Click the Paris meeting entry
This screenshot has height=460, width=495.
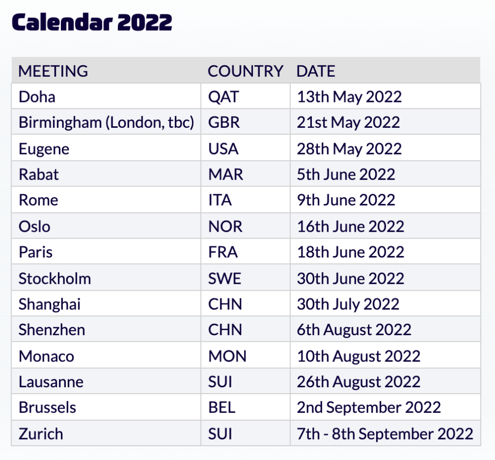[36, 252]
